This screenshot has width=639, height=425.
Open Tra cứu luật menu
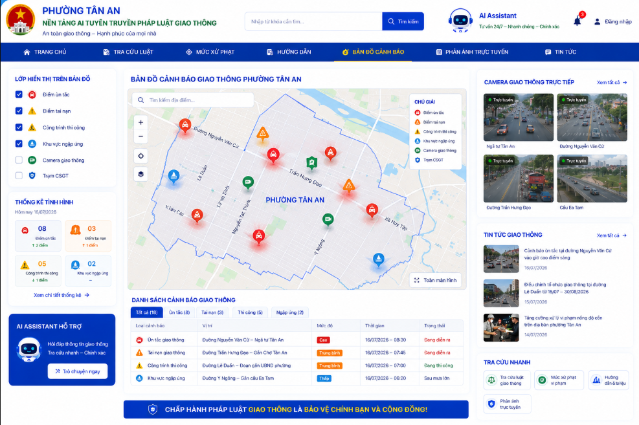[x=128, y=52]
